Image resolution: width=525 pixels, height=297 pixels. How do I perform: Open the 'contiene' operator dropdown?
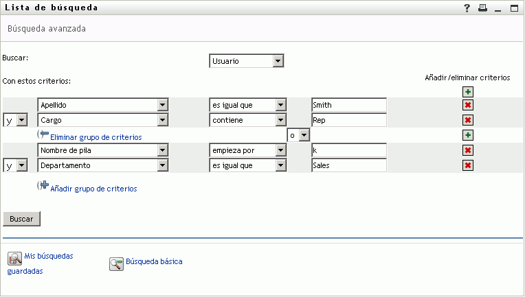tap(280, 120)
